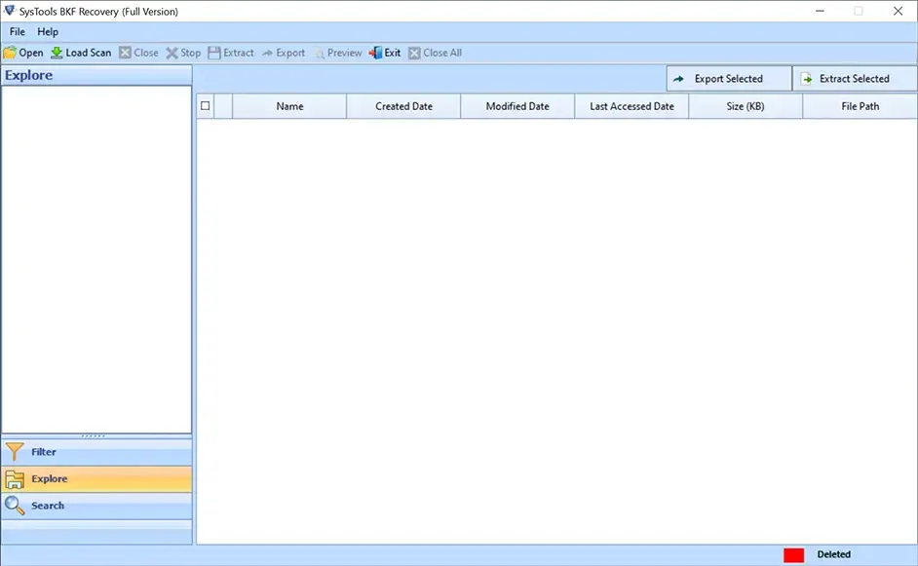Click the Export Selected button

tap(729, 79)
